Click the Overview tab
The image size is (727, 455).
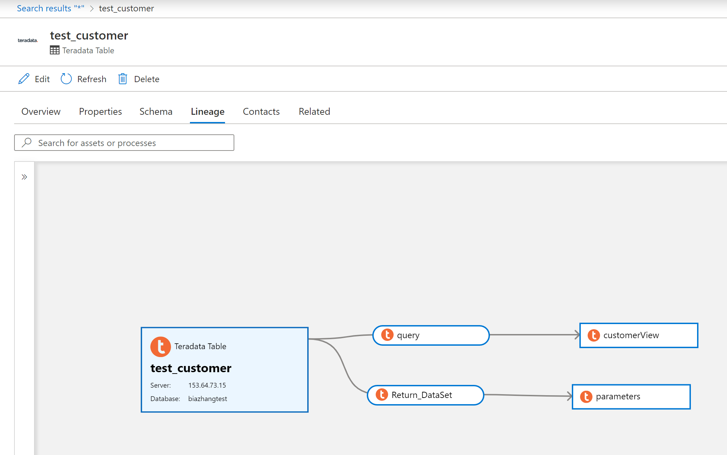click(41, 111)
